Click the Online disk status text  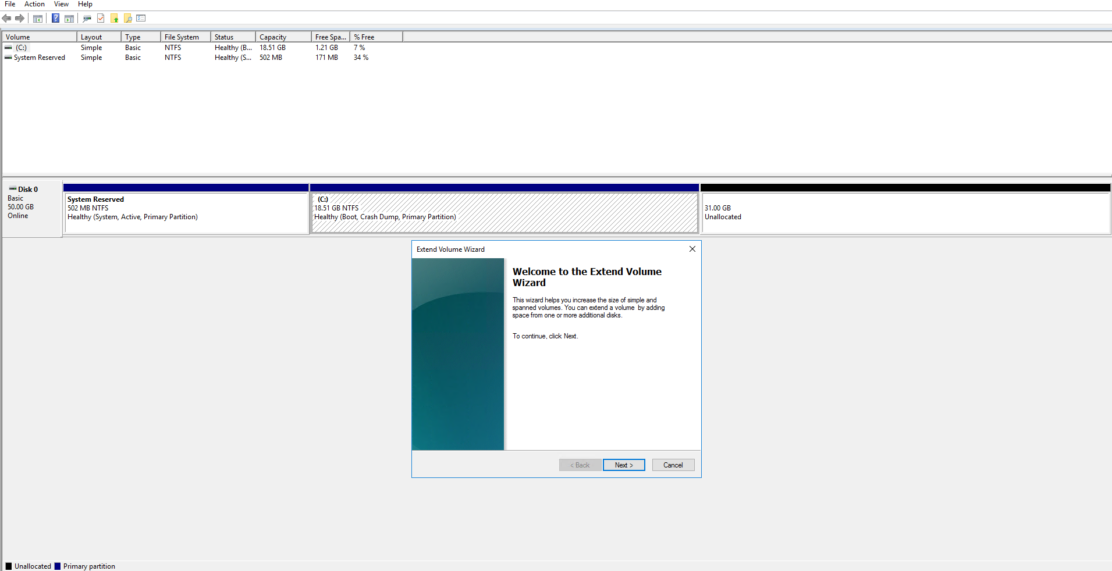click(17, 216)
